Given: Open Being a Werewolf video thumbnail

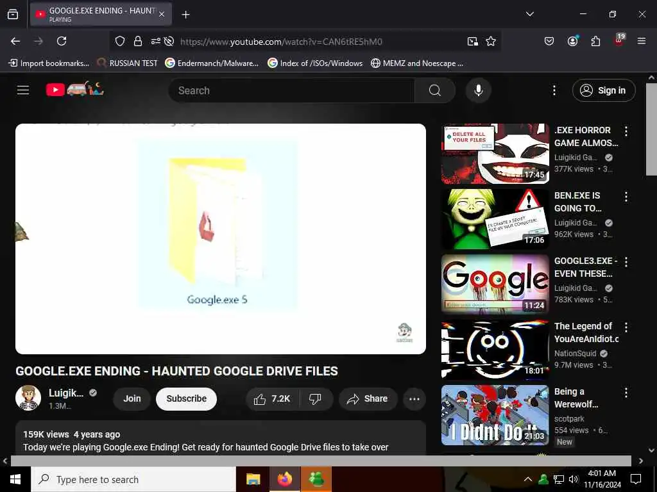Looking at the screenshot, I should pos(495,415).
